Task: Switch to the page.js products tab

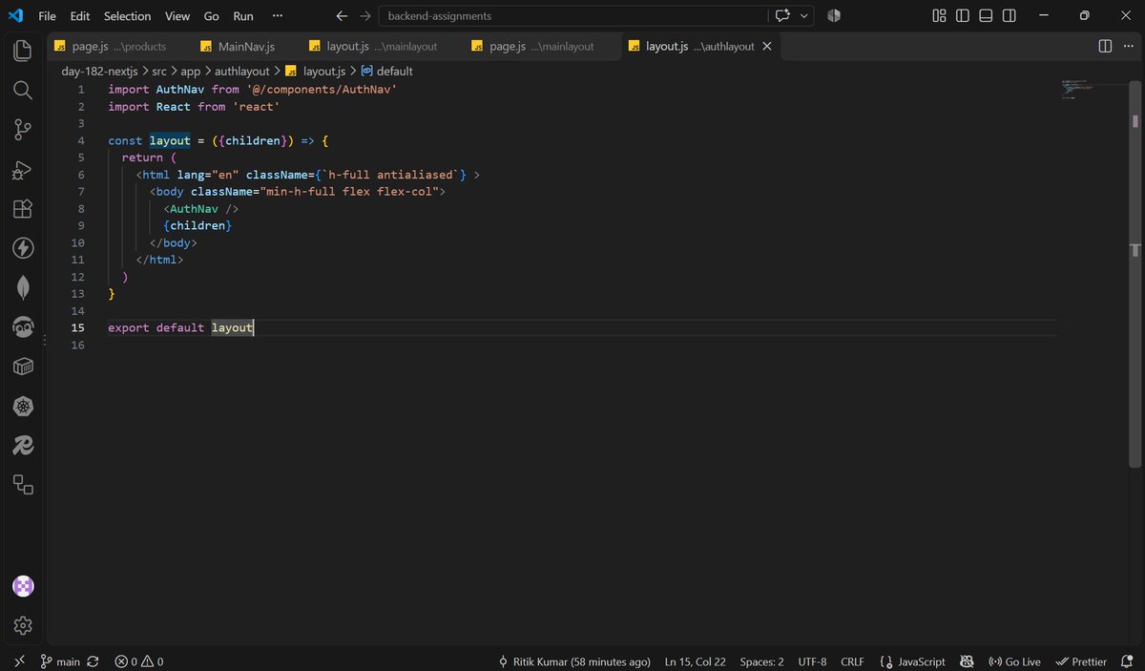Action: tap(119, 46)
